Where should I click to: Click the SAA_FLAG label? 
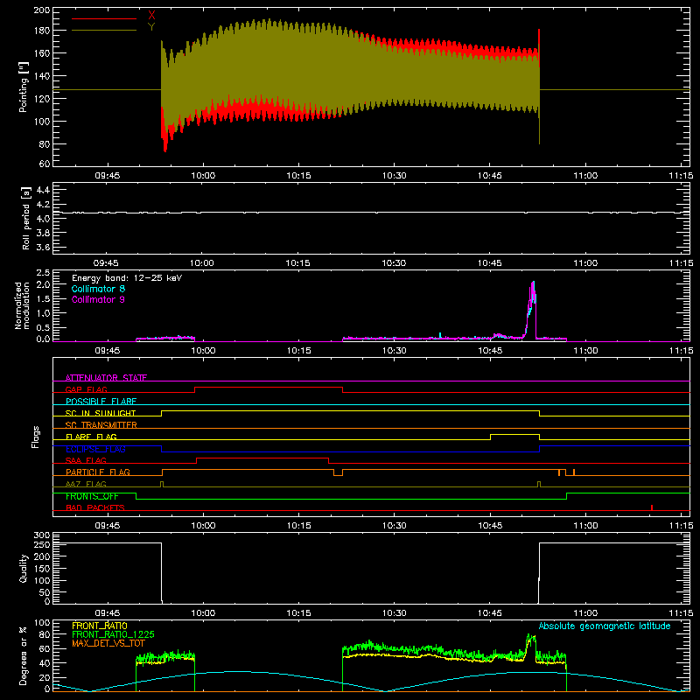click(x=86, y=460)
